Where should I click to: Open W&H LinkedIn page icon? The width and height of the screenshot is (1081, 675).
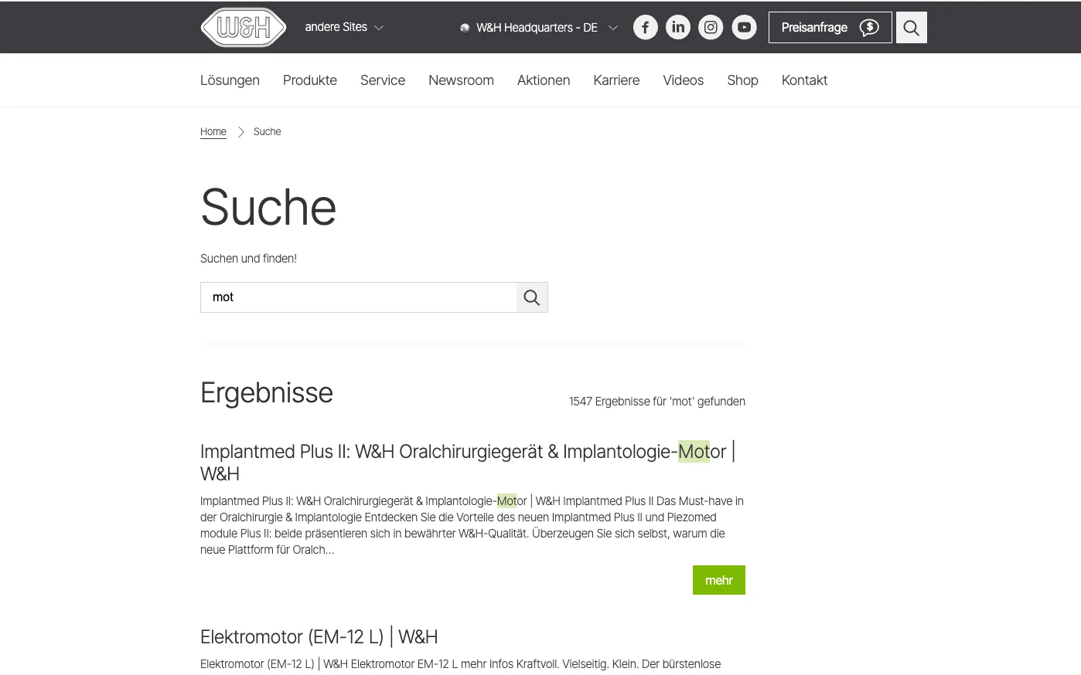[x=678, y=27]
